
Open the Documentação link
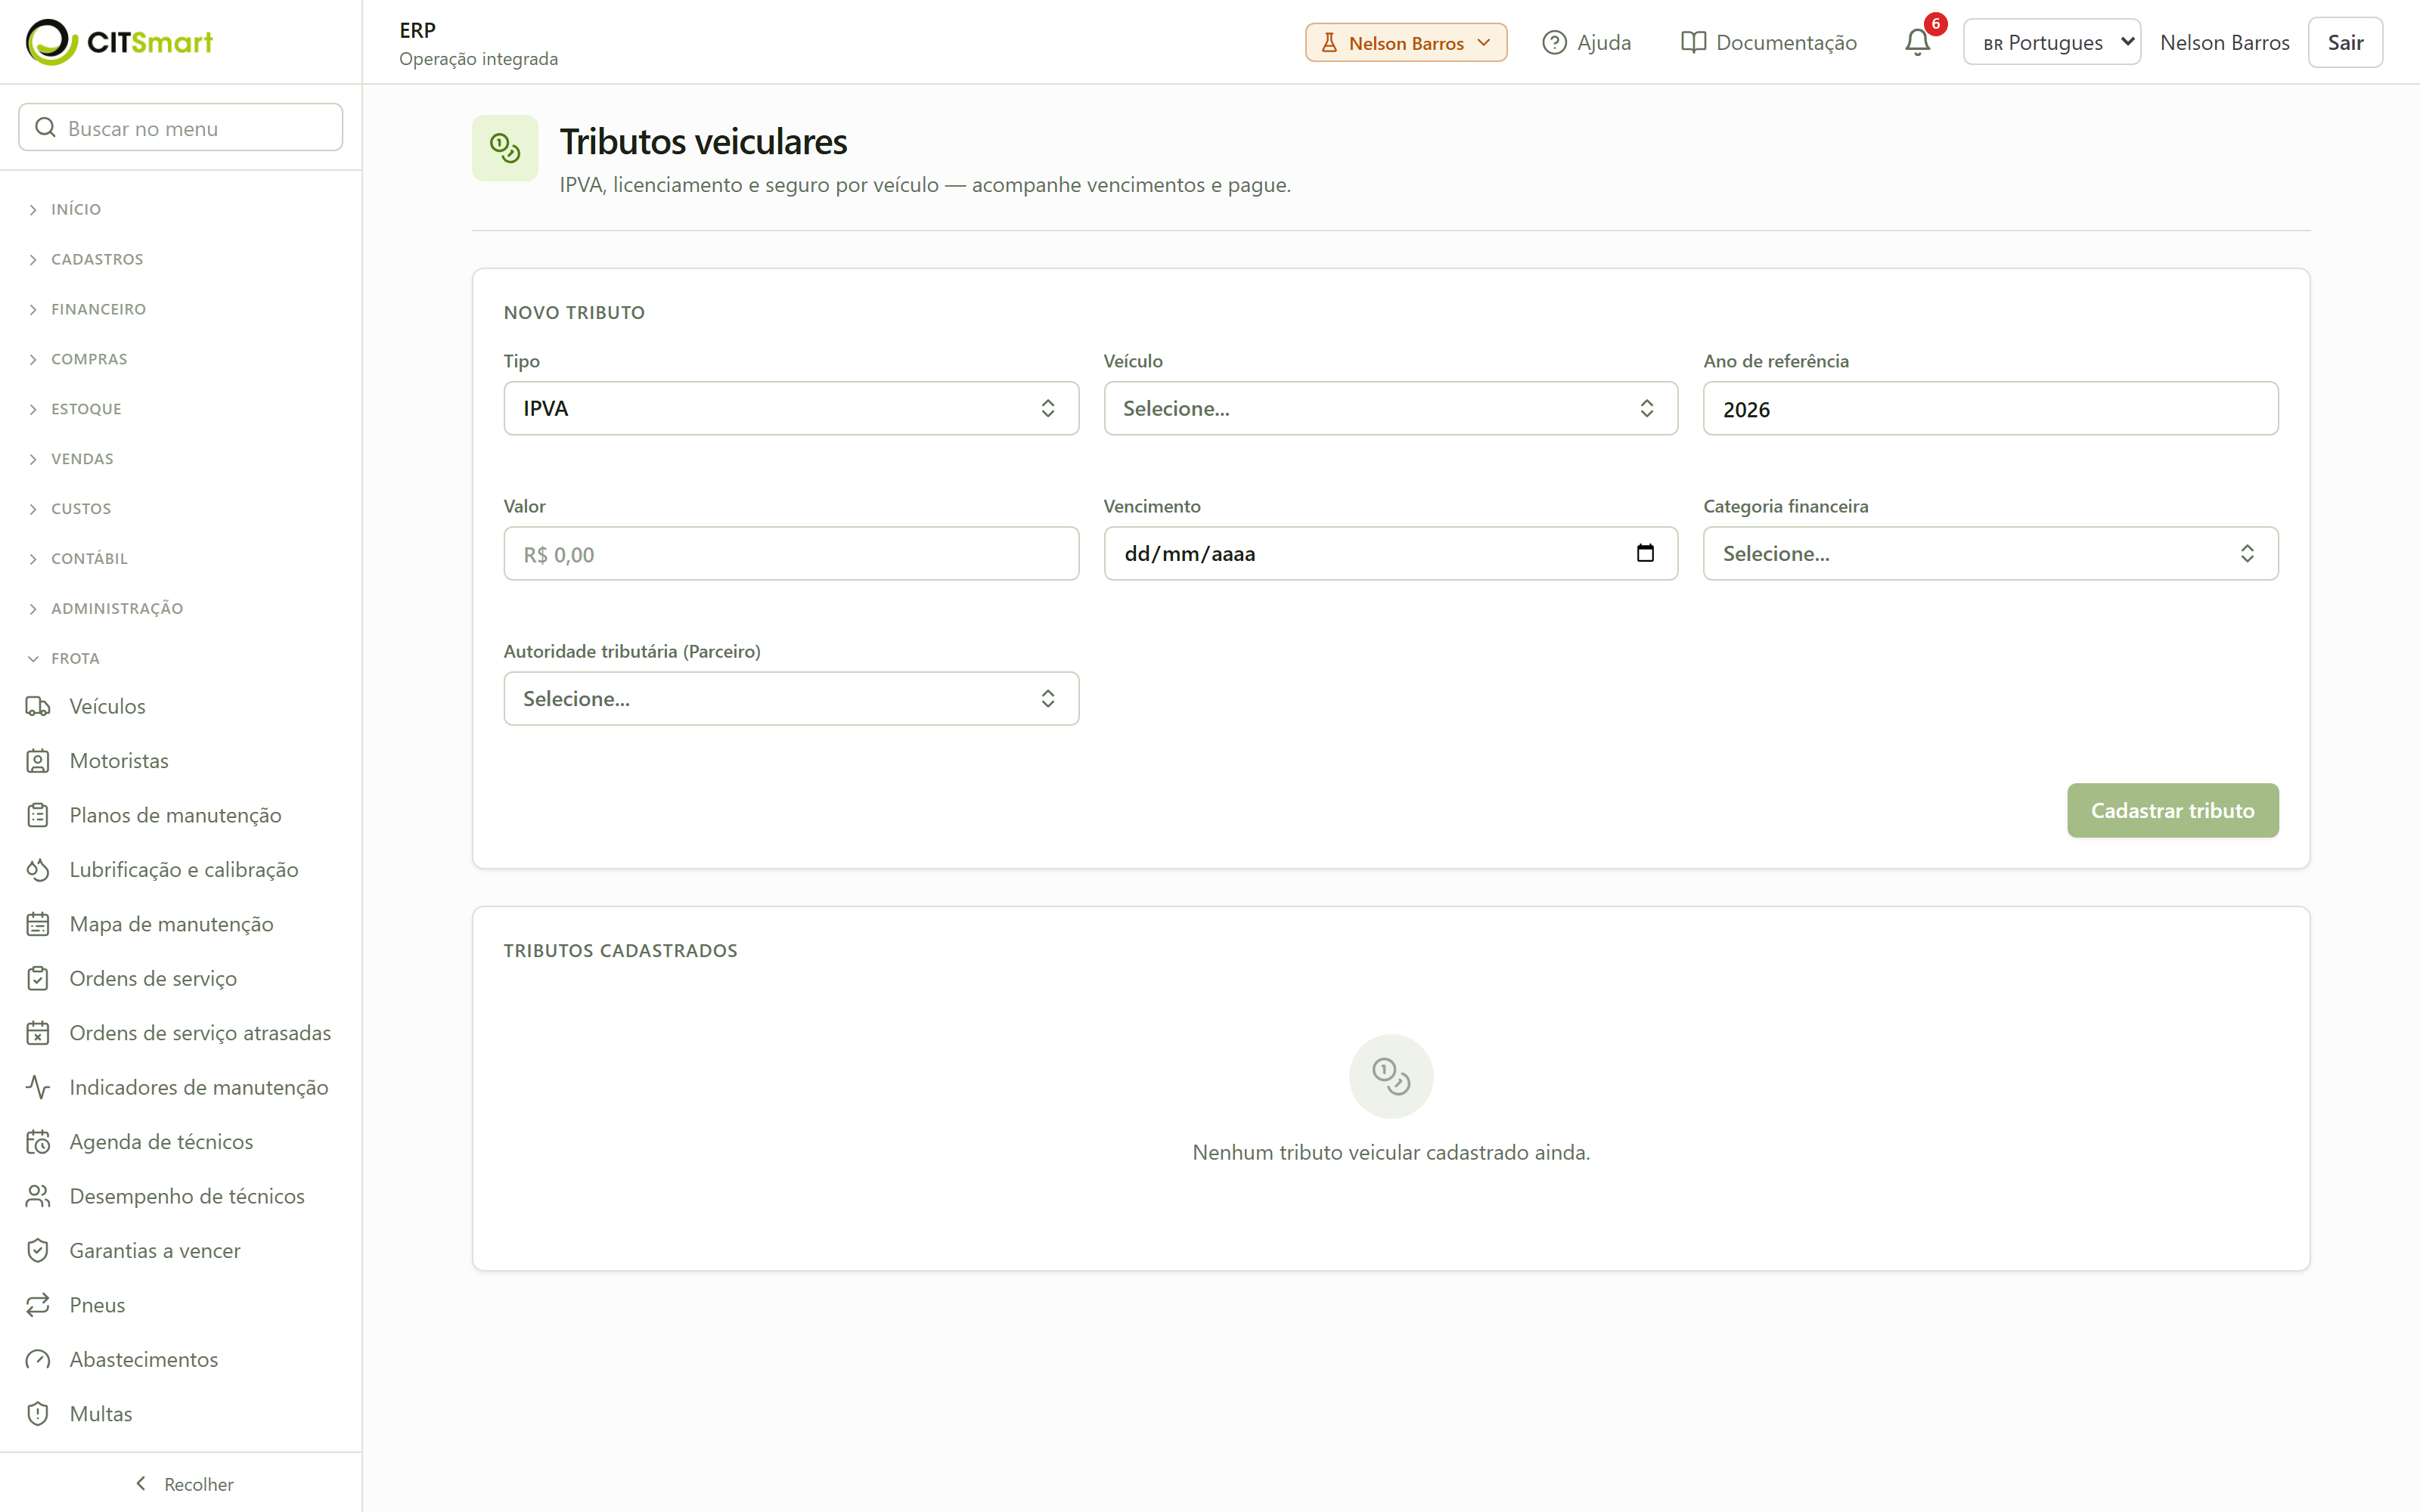[x=1768, y=42]
